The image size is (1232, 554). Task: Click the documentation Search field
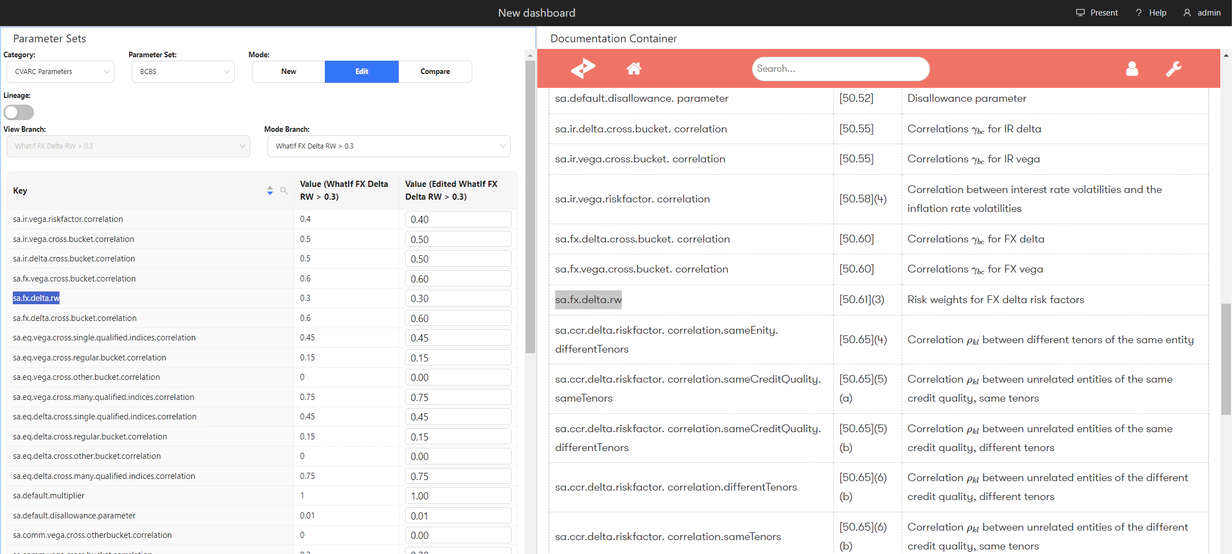(x=840, y=68)
